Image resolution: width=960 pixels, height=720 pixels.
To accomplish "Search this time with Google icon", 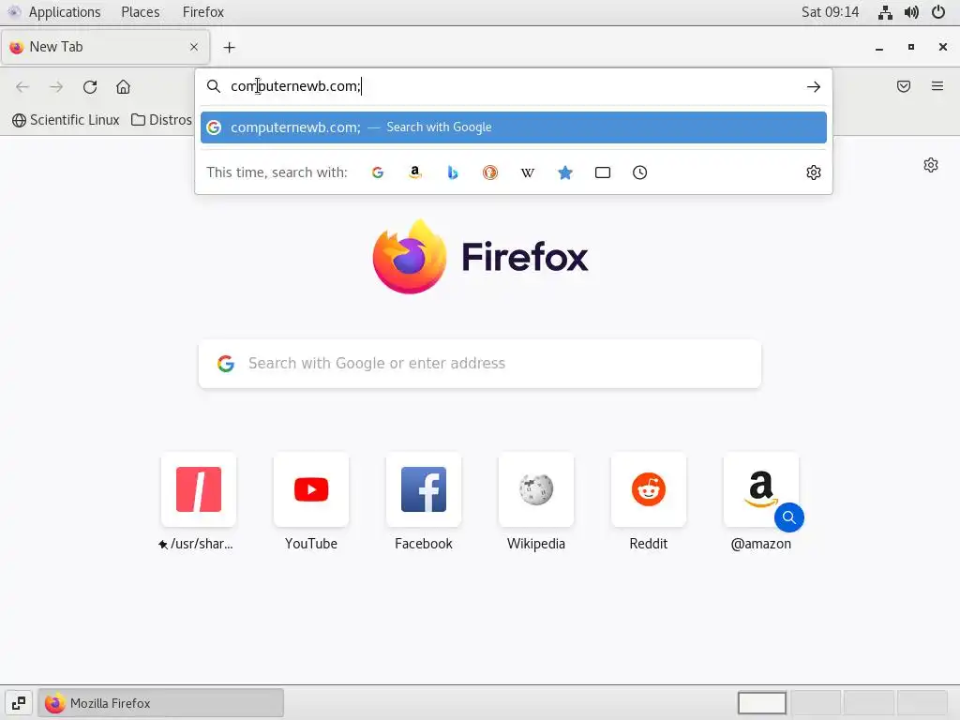I will (x=378, y=172).
